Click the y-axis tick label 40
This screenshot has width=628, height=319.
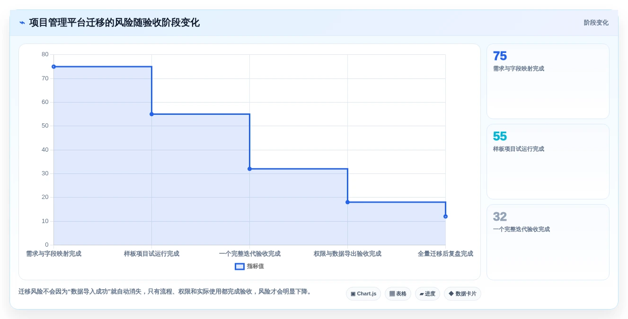[45, 150]
